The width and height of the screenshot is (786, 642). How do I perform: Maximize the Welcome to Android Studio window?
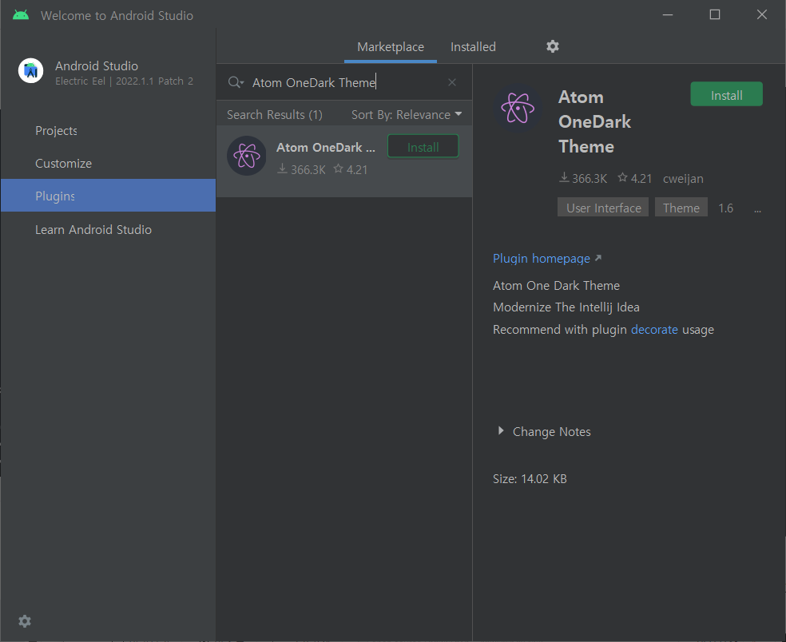coord(715,15)
